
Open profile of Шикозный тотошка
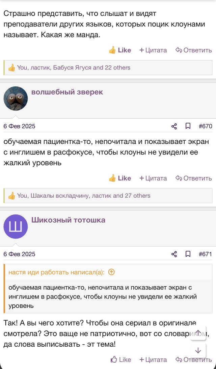68,220
